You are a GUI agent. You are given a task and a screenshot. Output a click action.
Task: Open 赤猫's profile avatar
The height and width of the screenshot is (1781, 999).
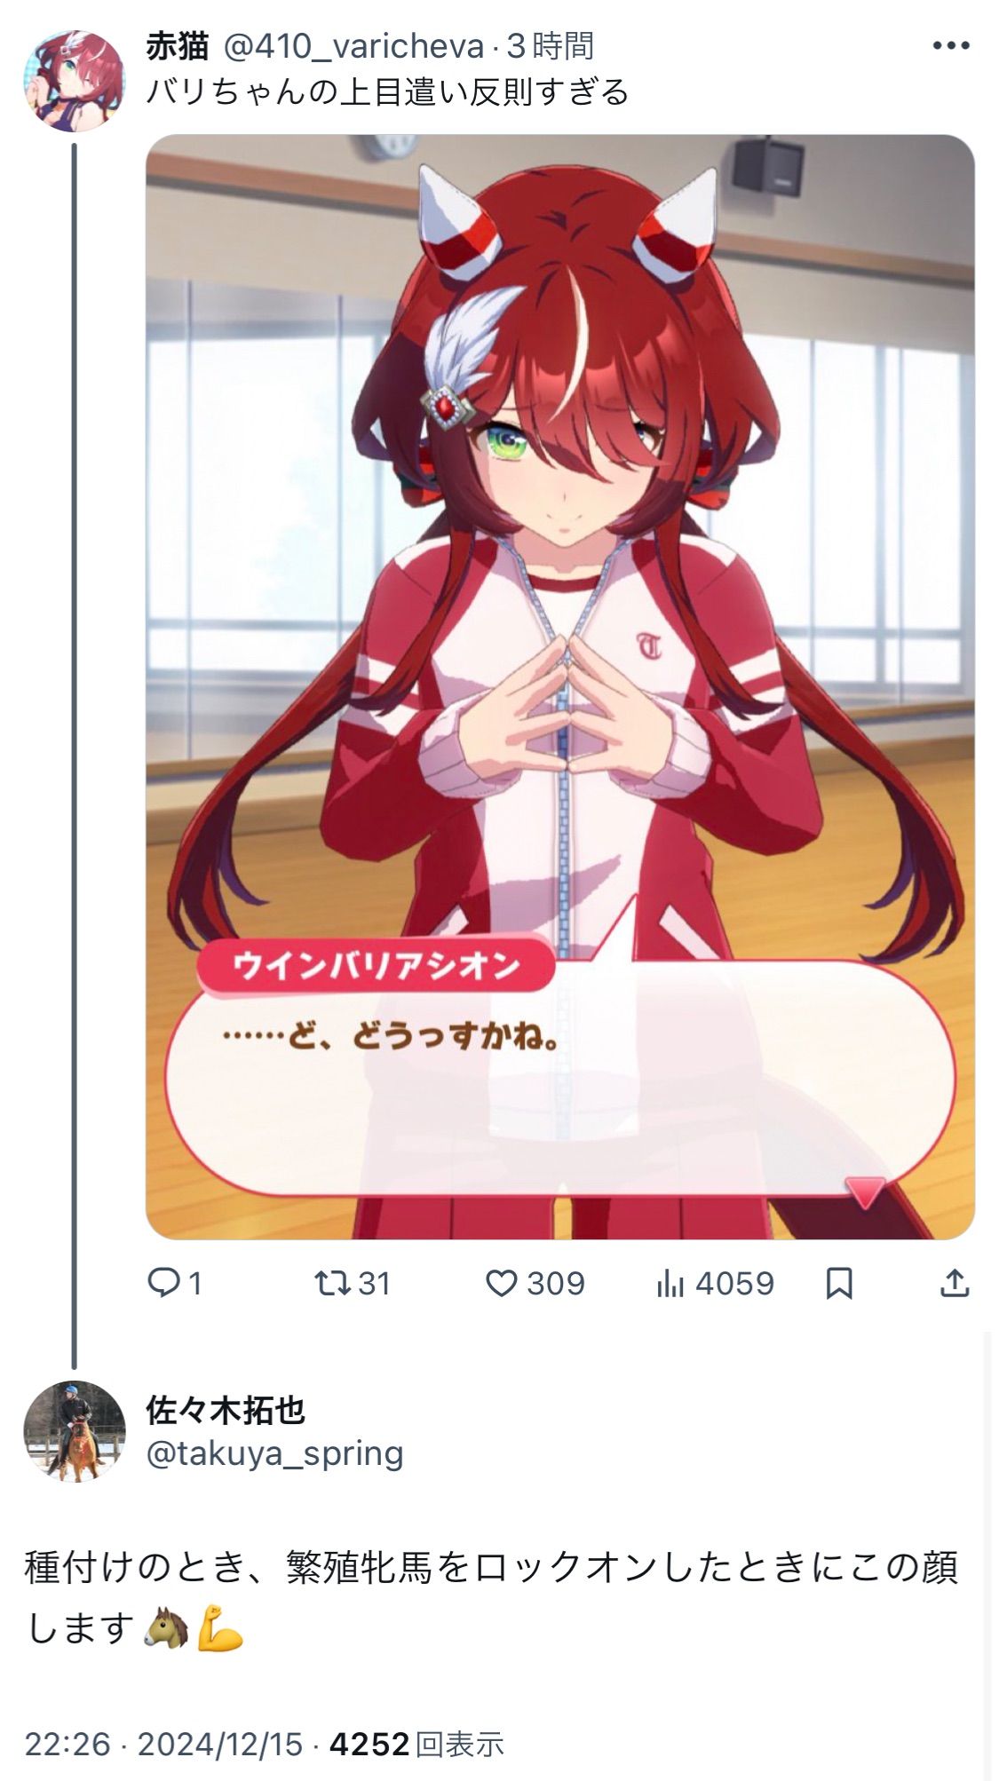74,81
